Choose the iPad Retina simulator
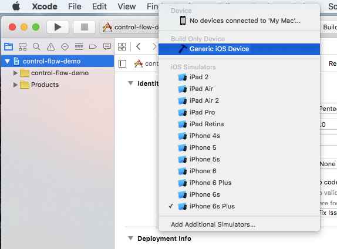337x249 pixels. (x=239, y=124)
